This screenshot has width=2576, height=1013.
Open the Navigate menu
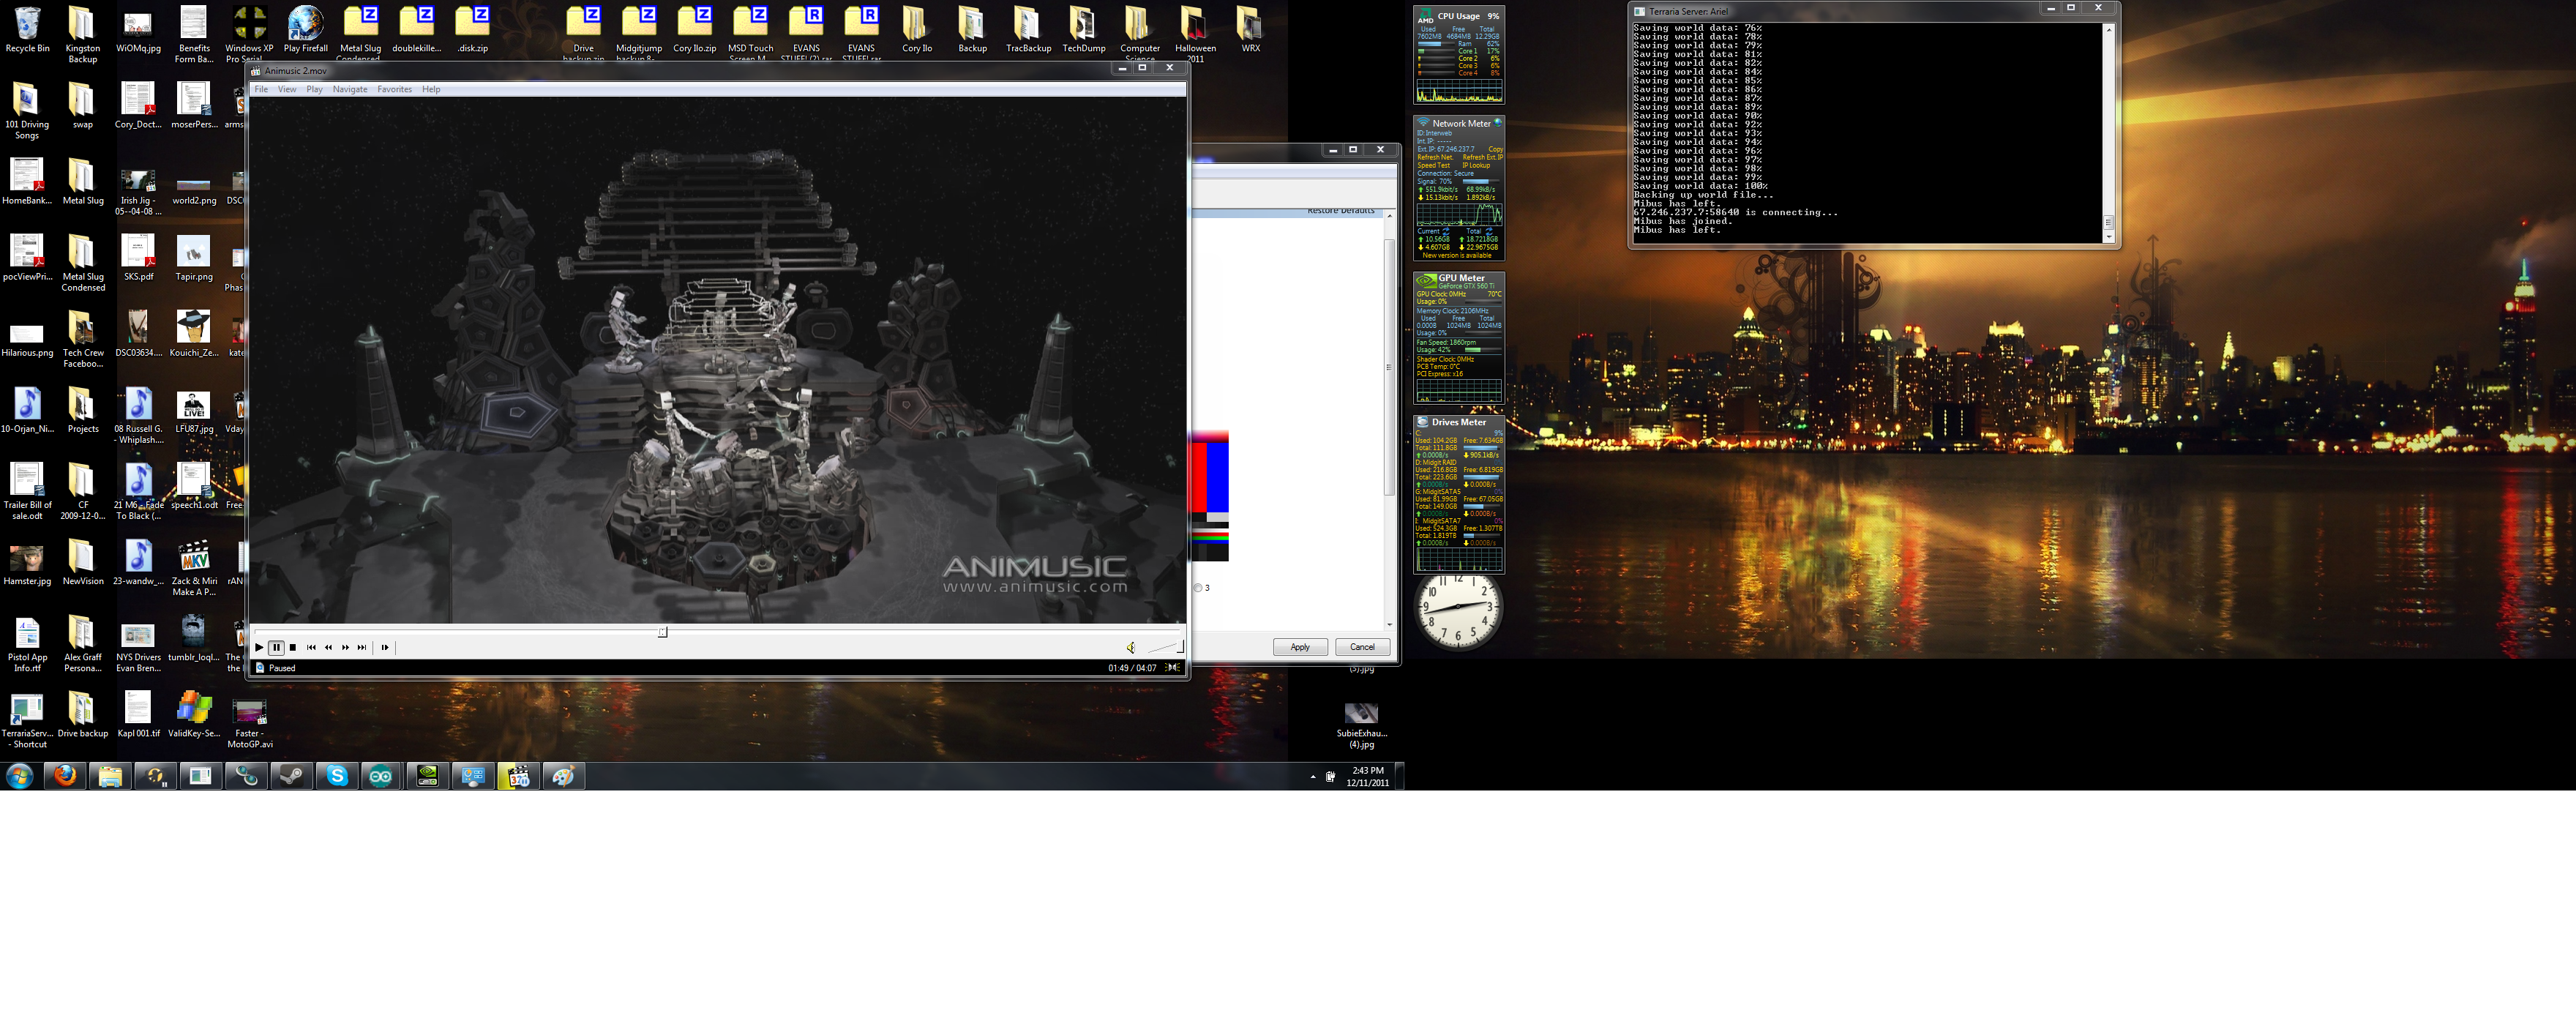350,89
